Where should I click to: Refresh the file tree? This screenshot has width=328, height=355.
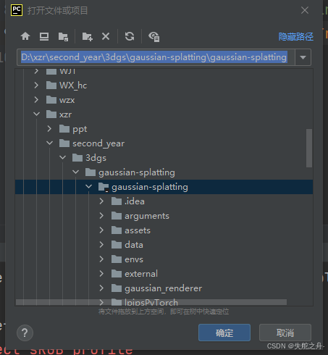pyautogui.click(x=130, y=36)
